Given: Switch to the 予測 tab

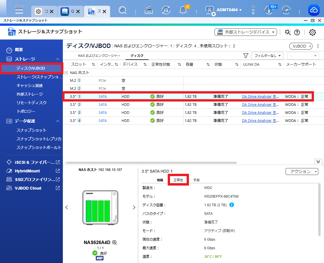Looking at the screenshot, I should (x=196, y=180).
